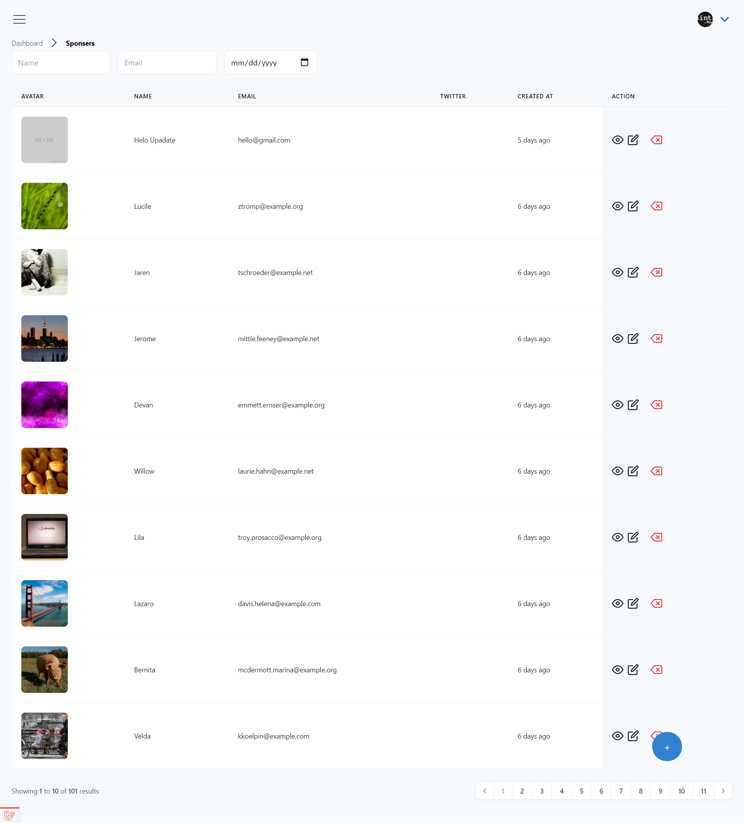The width and height of the screenshot is (744, 823).
Task: Click edit icon for Jerome
Action: tap(633, 338)
